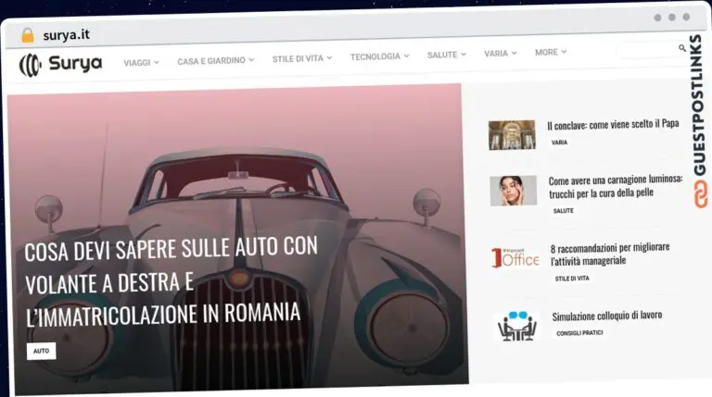
Task: Expand the Casa e Giardino chevron
Action: [251, 60]
